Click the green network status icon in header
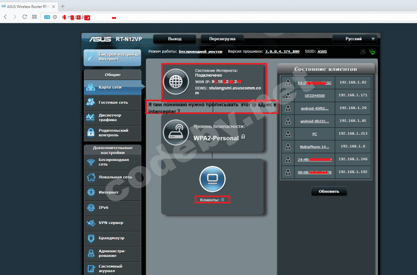The width and height of the screenshot is (417, 275). [x=372, y=52]
